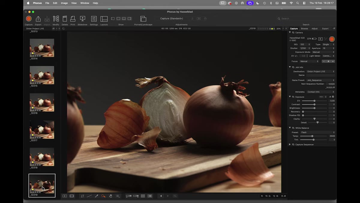This screenshot has width=360, height=203.
Task: Click the red Capture button in toolbar
Action: (29, 19)
